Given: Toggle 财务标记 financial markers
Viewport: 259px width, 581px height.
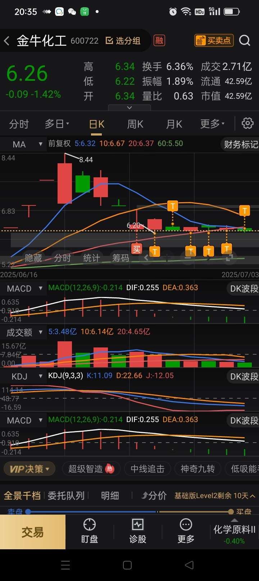Looking at the screenshot, I should 240,145.
